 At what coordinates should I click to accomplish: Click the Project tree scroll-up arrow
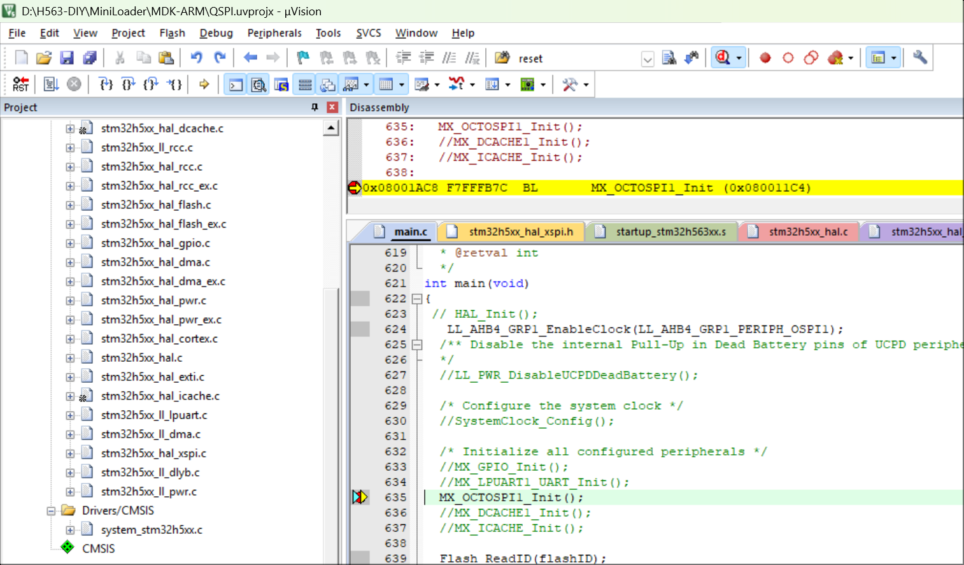click(x=331, y=128)
